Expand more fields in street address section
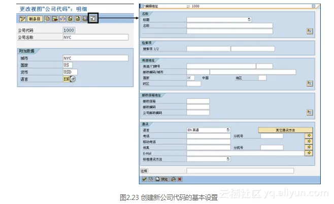Image resolution: width=334 pixels, height=204 pixels. 310,83
